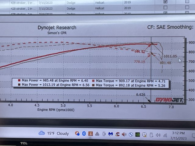
Task: Open the Wi-Fi network tray icon
Action: [x=165, y=135]
